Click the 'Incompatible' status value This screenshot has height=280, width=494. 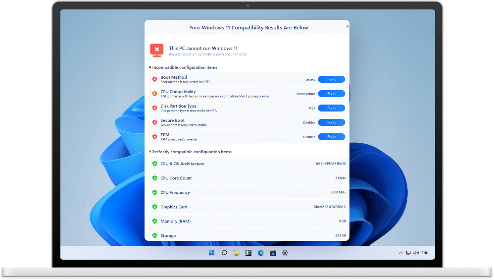click(305, 94)
